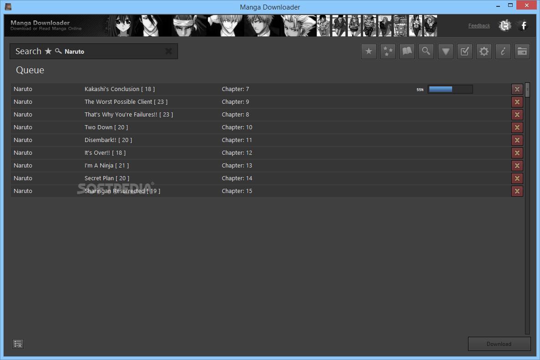This screenshot has height=360, width=540.
Task: Remove Secret Plan from queue
Action: (x=517, y=178)
